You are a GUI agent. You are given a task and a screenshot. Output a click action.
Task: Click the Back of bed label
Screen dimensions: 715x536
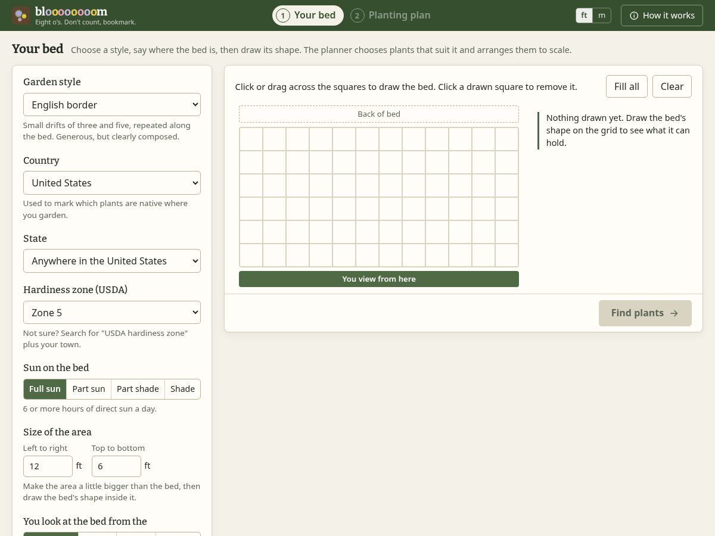[379, 114]
